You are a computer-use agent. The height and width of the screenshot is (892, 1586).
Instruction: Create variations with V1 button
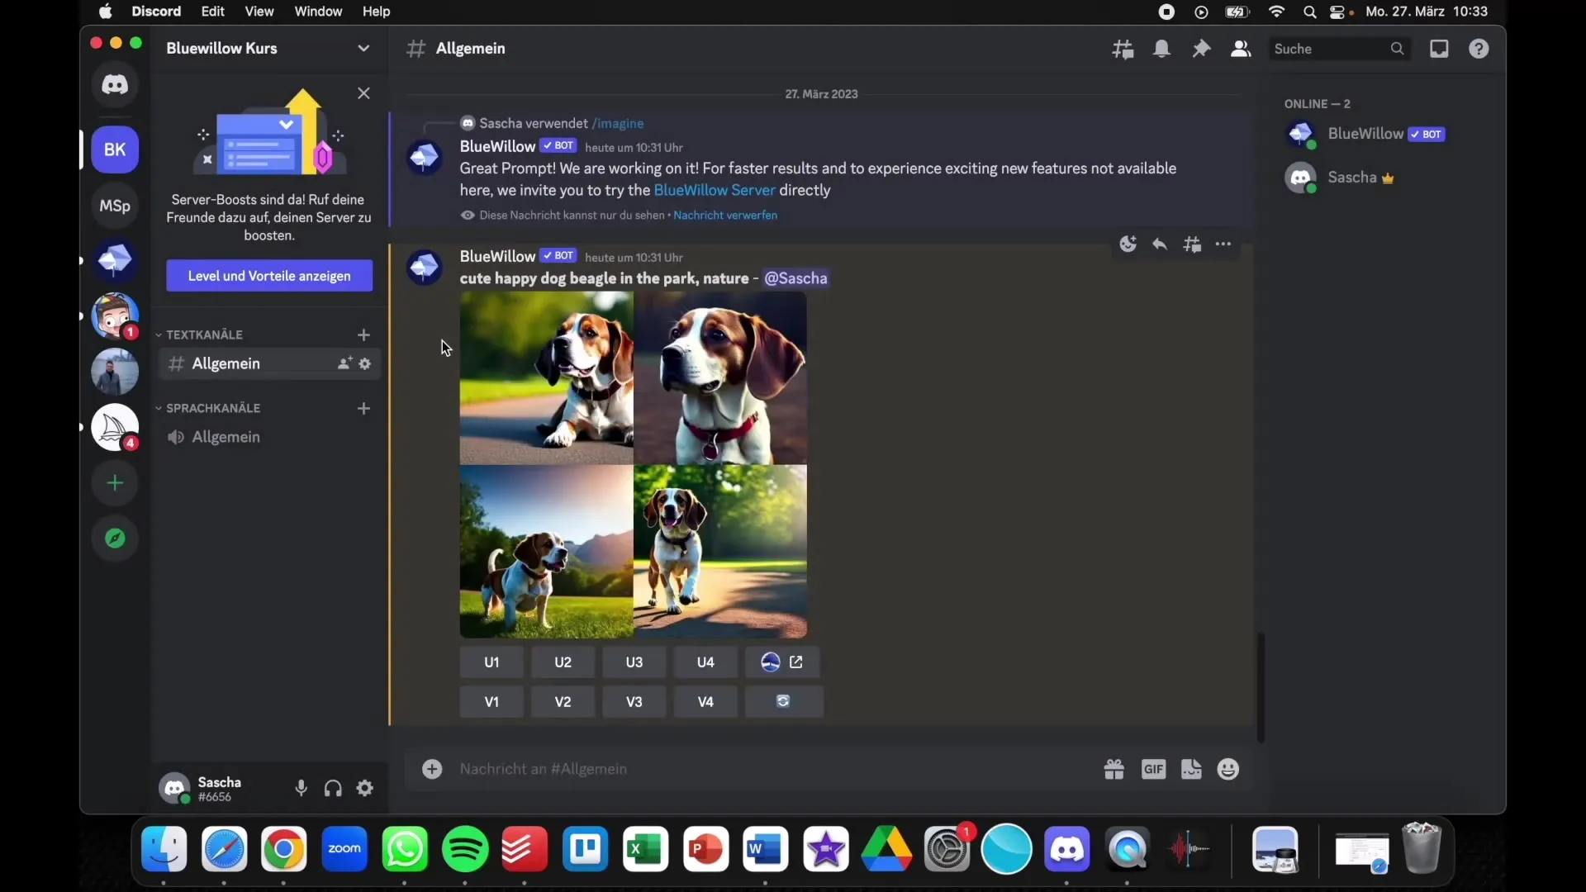(491, 701)
